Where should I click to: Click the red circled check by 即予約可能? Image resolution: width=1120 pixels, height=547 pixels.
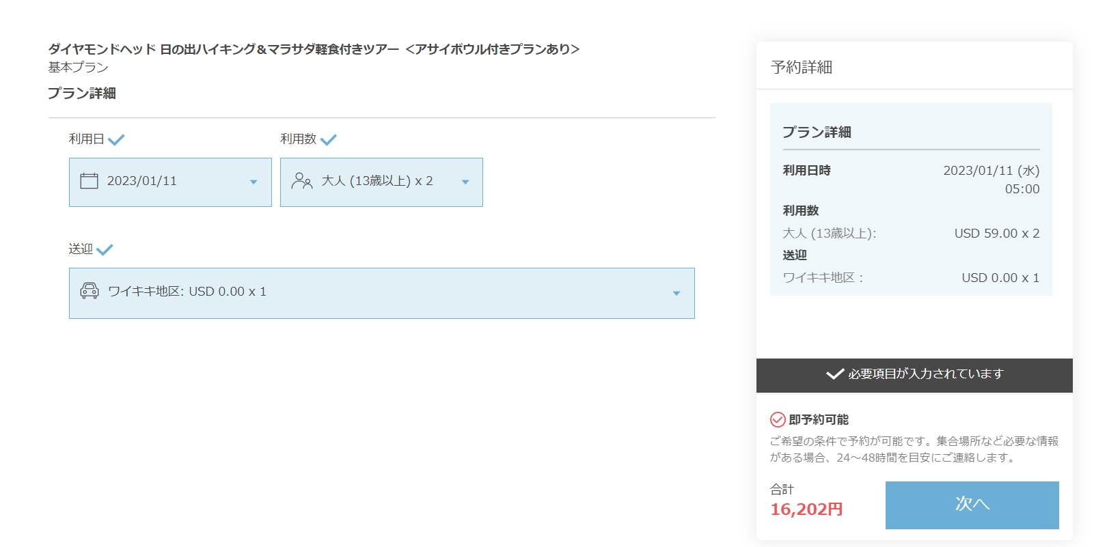coord(778,419)
